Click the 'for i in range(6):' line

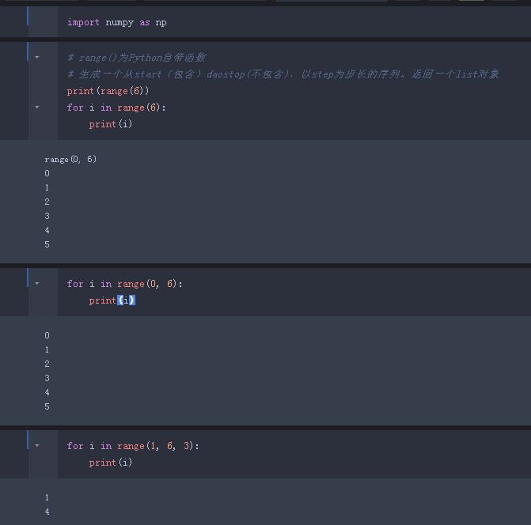pos(116,108)
